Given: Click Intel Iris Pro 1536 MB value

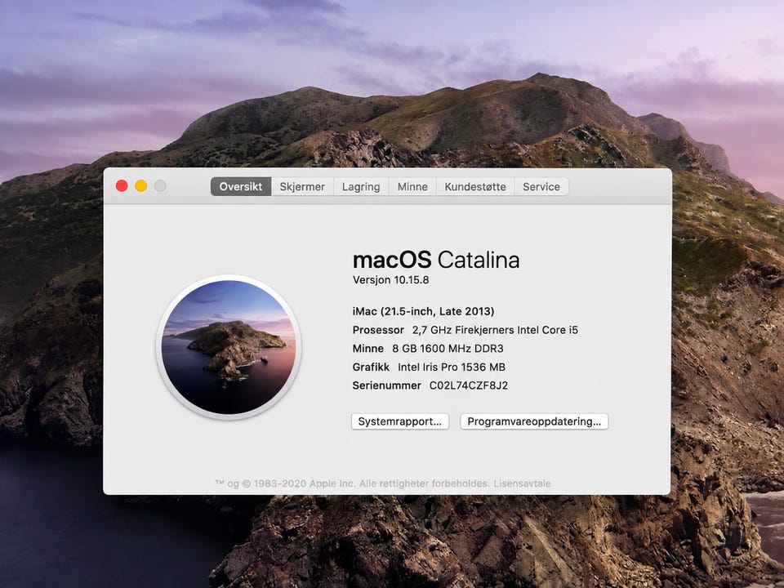Looking at the screenshot, I should click(452, 367).
